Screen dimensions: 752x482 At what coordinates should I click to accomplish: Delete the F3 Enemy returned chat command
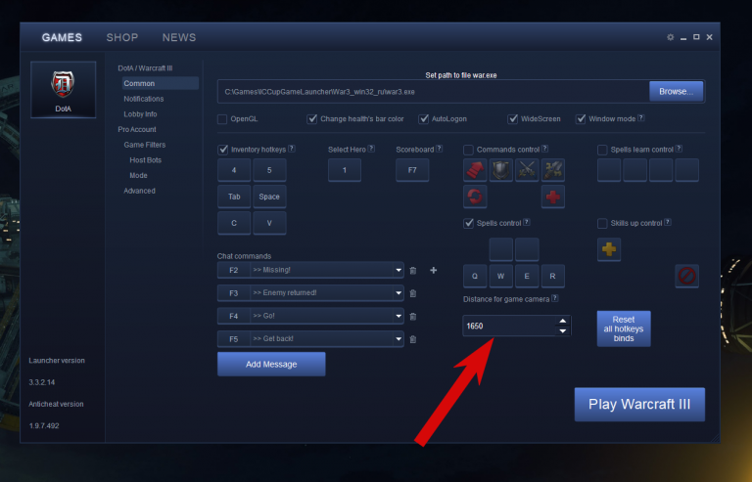pyautogui.click(x=413, y=293)
